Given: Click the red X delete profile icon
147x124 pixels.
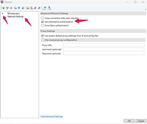Looking at the screenshot, I should point(11,8).
